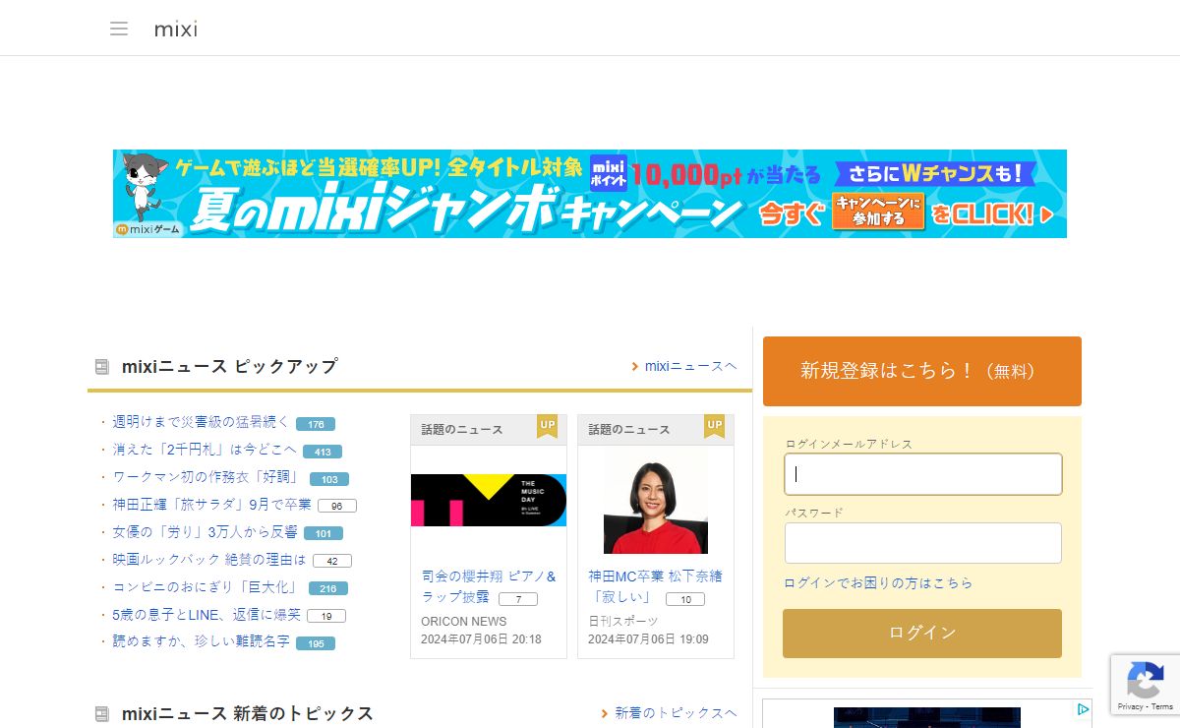Click the 2024年07月06日 19:09 timestamp

click(649, 639)
